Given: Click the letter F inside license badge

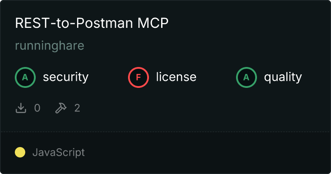Looking at the screenshot, I should [138, 77].
